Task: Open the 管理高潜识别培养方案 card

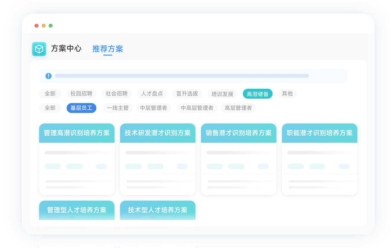Action: [77, 133]
